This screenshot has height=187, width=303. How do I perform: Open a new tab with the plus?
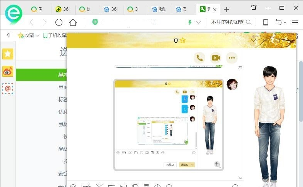pyautogui.click(x=226, y=9)
